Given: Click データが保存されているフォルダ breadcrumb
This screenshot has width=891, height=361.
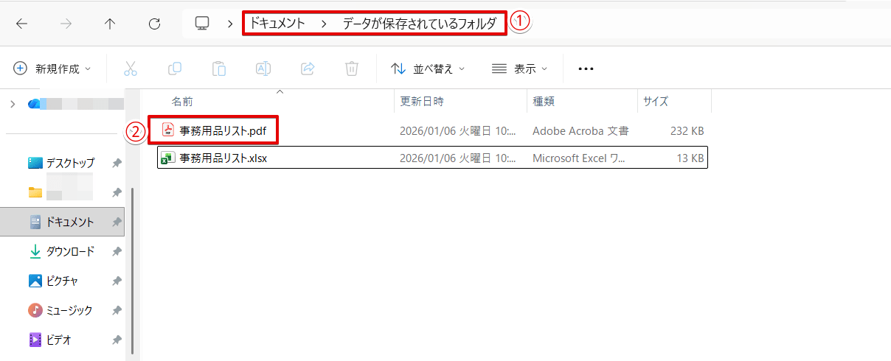Looking at the screenshot, I should pos(420,24).
